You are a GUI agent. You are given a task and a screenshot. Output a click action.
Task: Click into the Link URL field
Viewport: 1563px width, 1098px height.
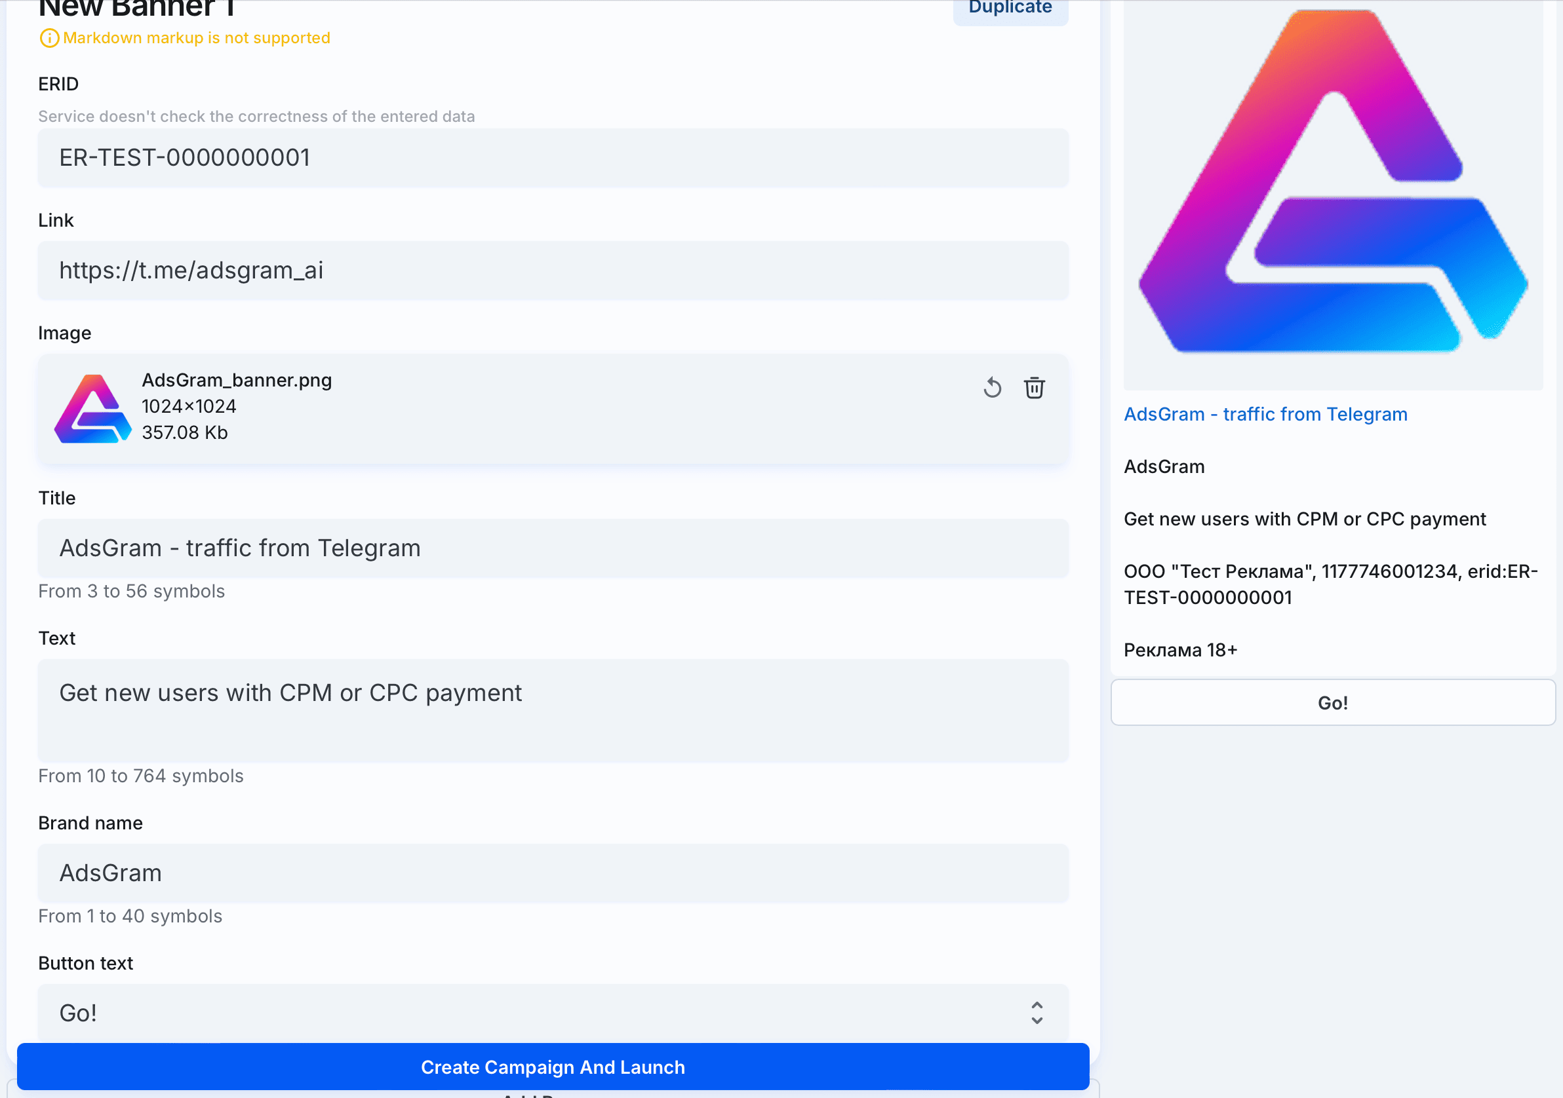coord(553,270)
